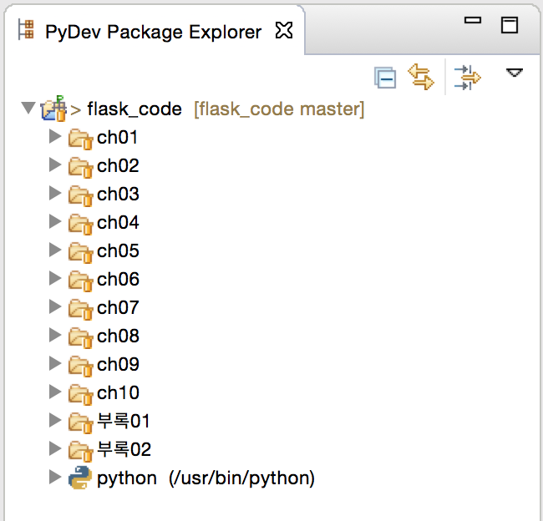Click the Python interpreter snake icon
Viewport: 543px width, 521px height.
tap(80, 478)
